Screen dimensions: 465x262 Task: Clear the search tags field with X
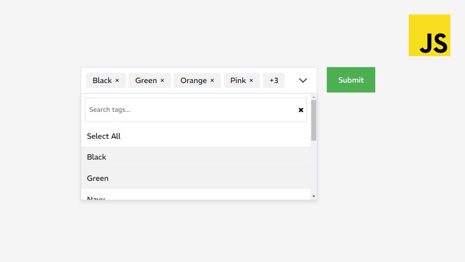click(301, 110)
